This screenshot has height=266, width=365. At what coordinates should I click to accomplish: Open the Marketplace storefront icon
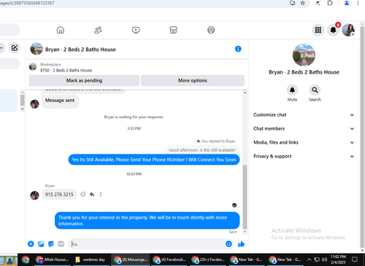point(173,30)
